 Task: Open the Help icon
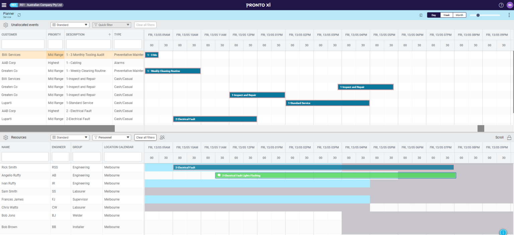(501, 5)
